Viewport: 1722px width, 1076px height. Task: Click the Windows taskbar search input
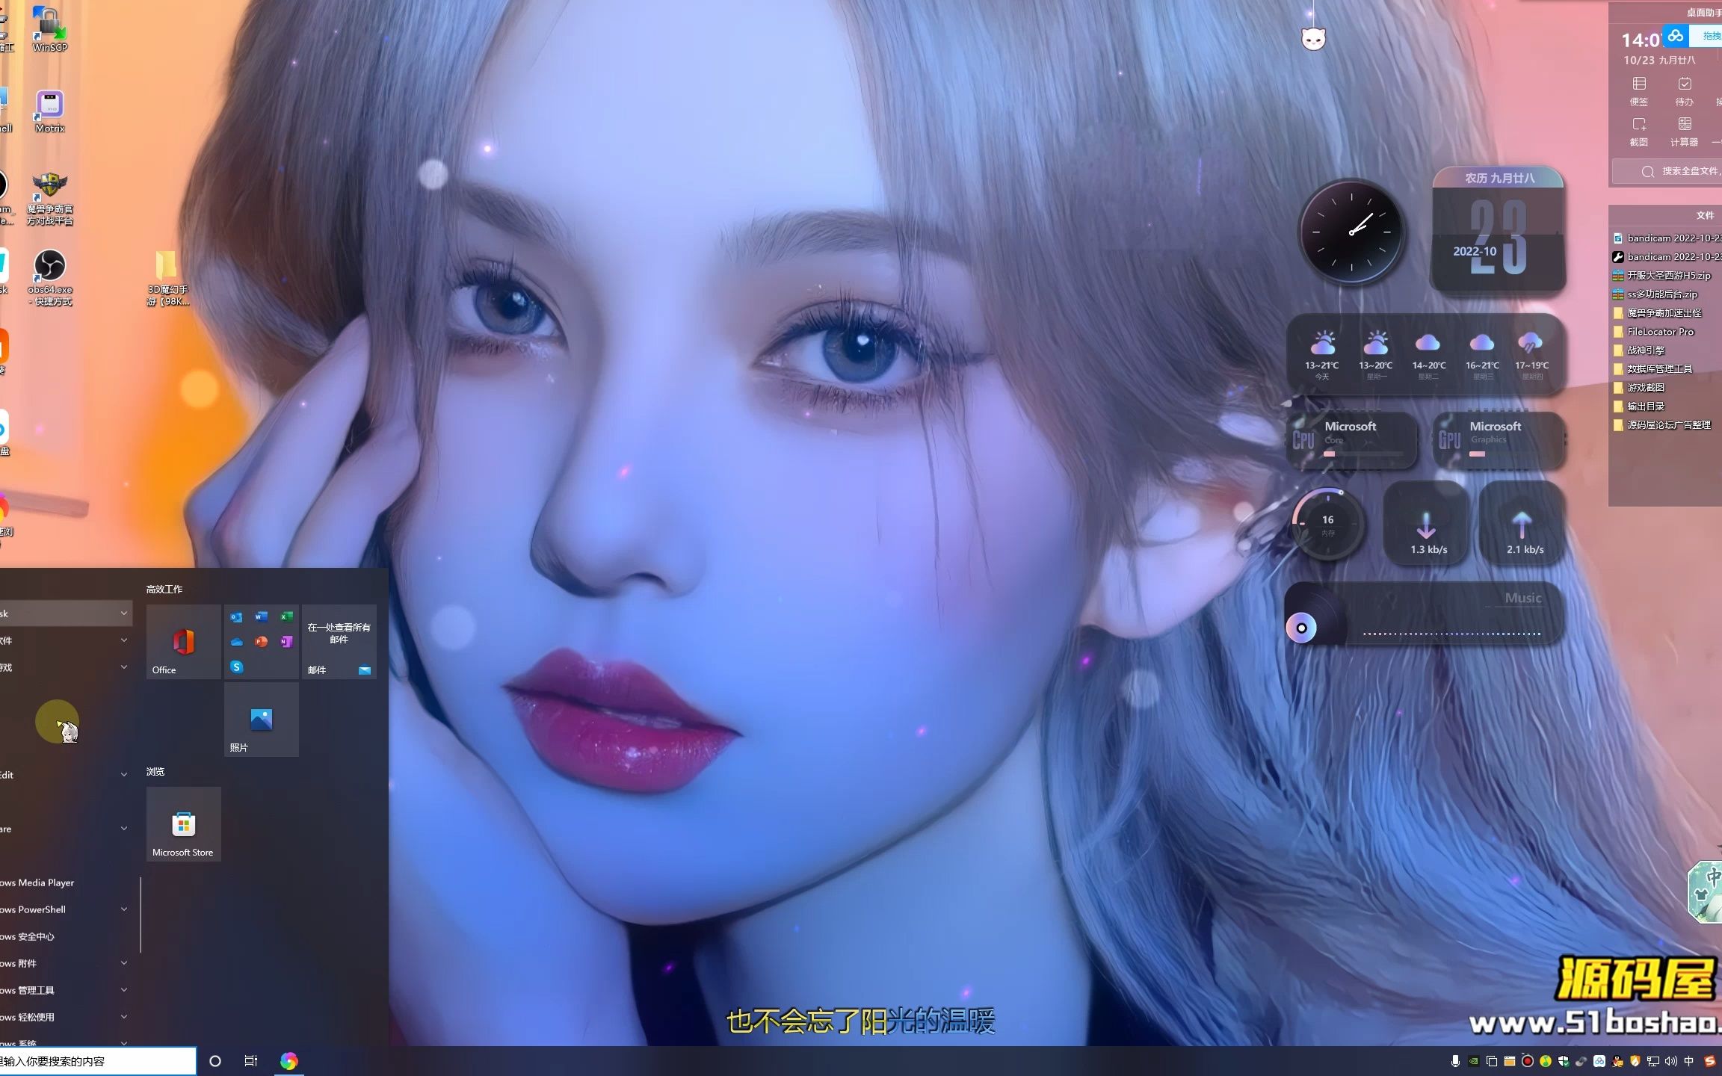coord(98,1061)
